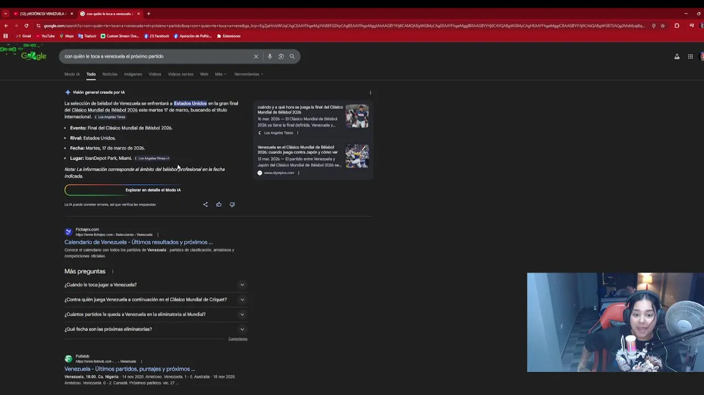The height and width of the screenshot is (395, 704).
Task: Expand '¿Cuántos partidos le queda a Venezuela' question
Action: (x=155, y=314)
